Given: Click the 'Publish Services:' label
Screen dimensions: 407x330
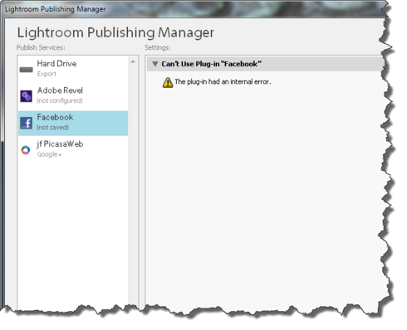Looking at the screenshot, I should click(x=41, y=47).
